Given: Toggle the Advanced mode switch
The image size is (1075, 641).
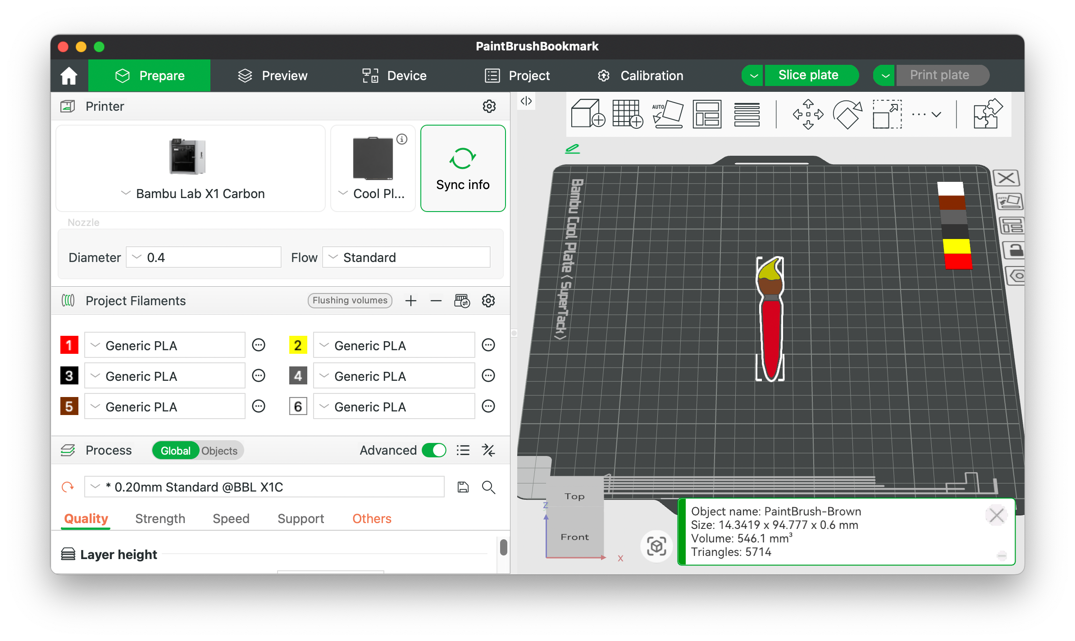Looking at the screenshot, I should [434, 450].
